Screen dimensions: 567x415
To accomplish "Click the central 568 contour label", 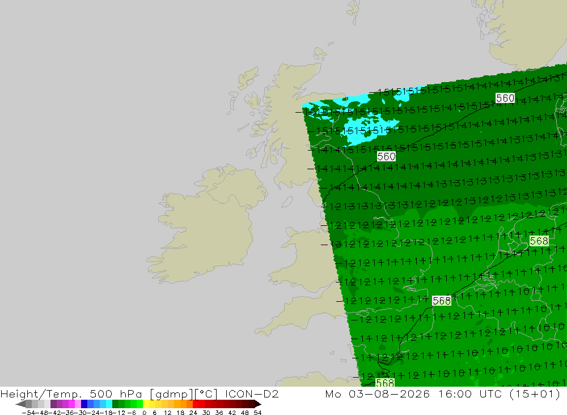I will click(x=442, y=301).
